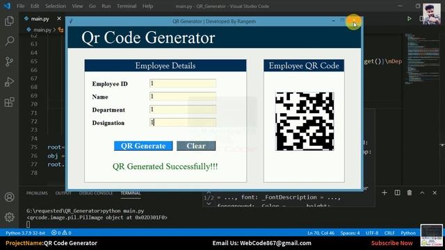Viewport: 445px width, 250px height.
Task: Click line number 75 in the editor
Action: [34, 147]
